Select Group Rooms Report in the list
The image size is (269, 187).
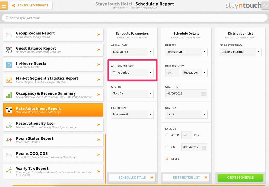point(53,35)
